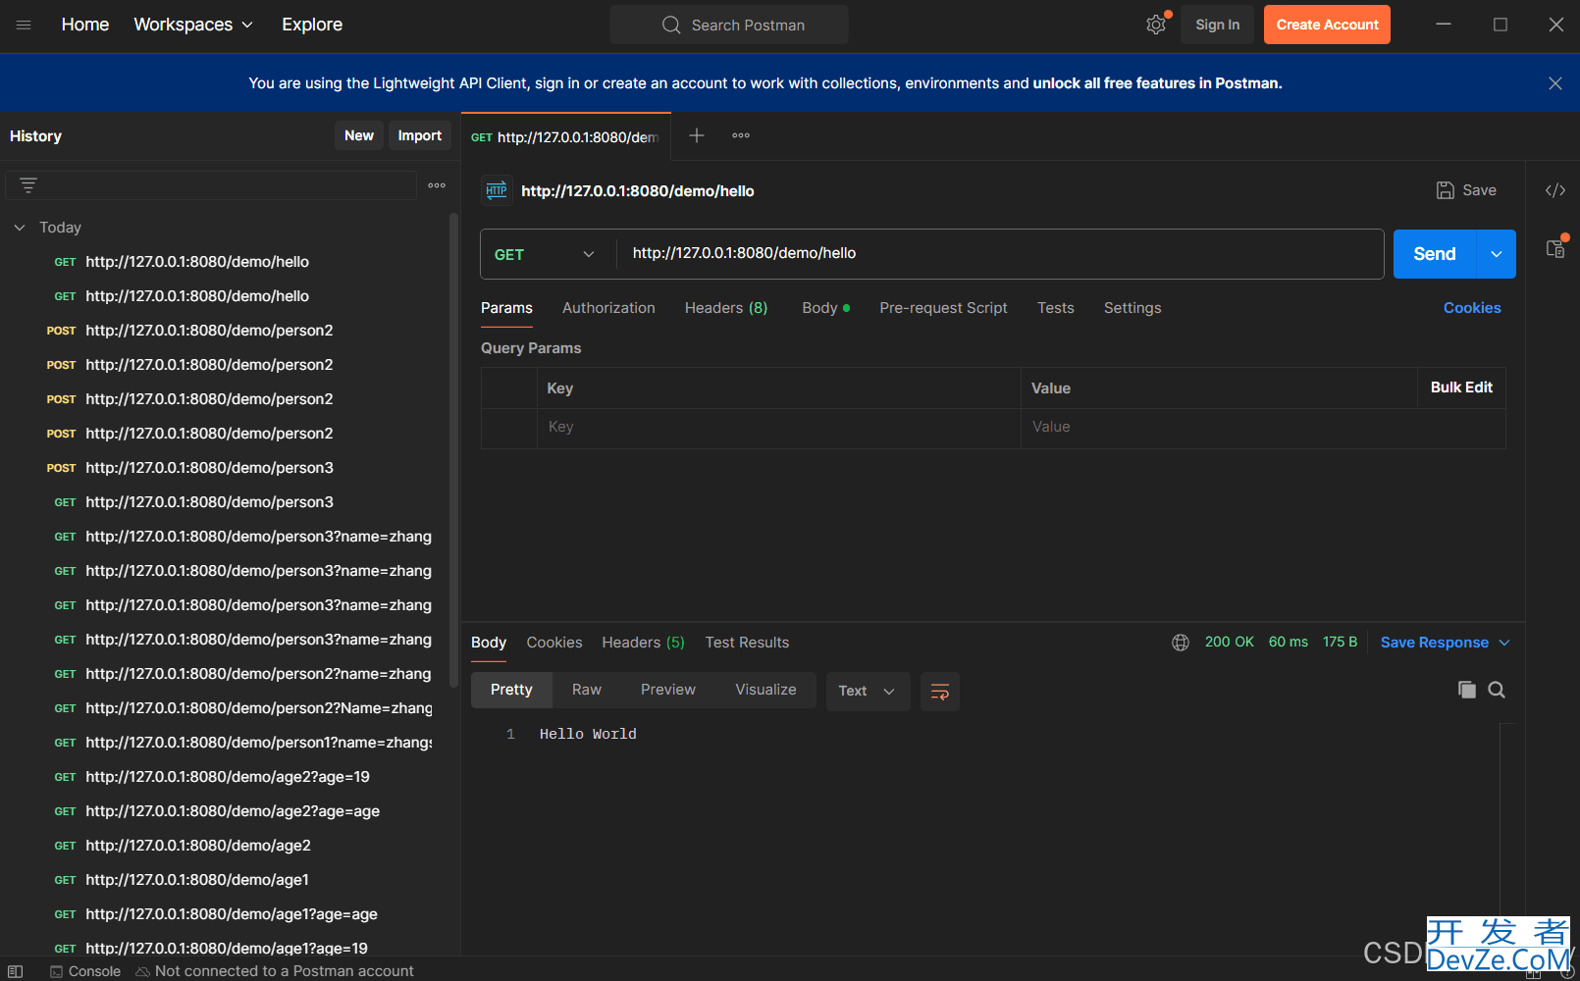Select the GET request tab for demo/hello
The height and width of the screenshot is (981, 1580).
pos(565,137)
